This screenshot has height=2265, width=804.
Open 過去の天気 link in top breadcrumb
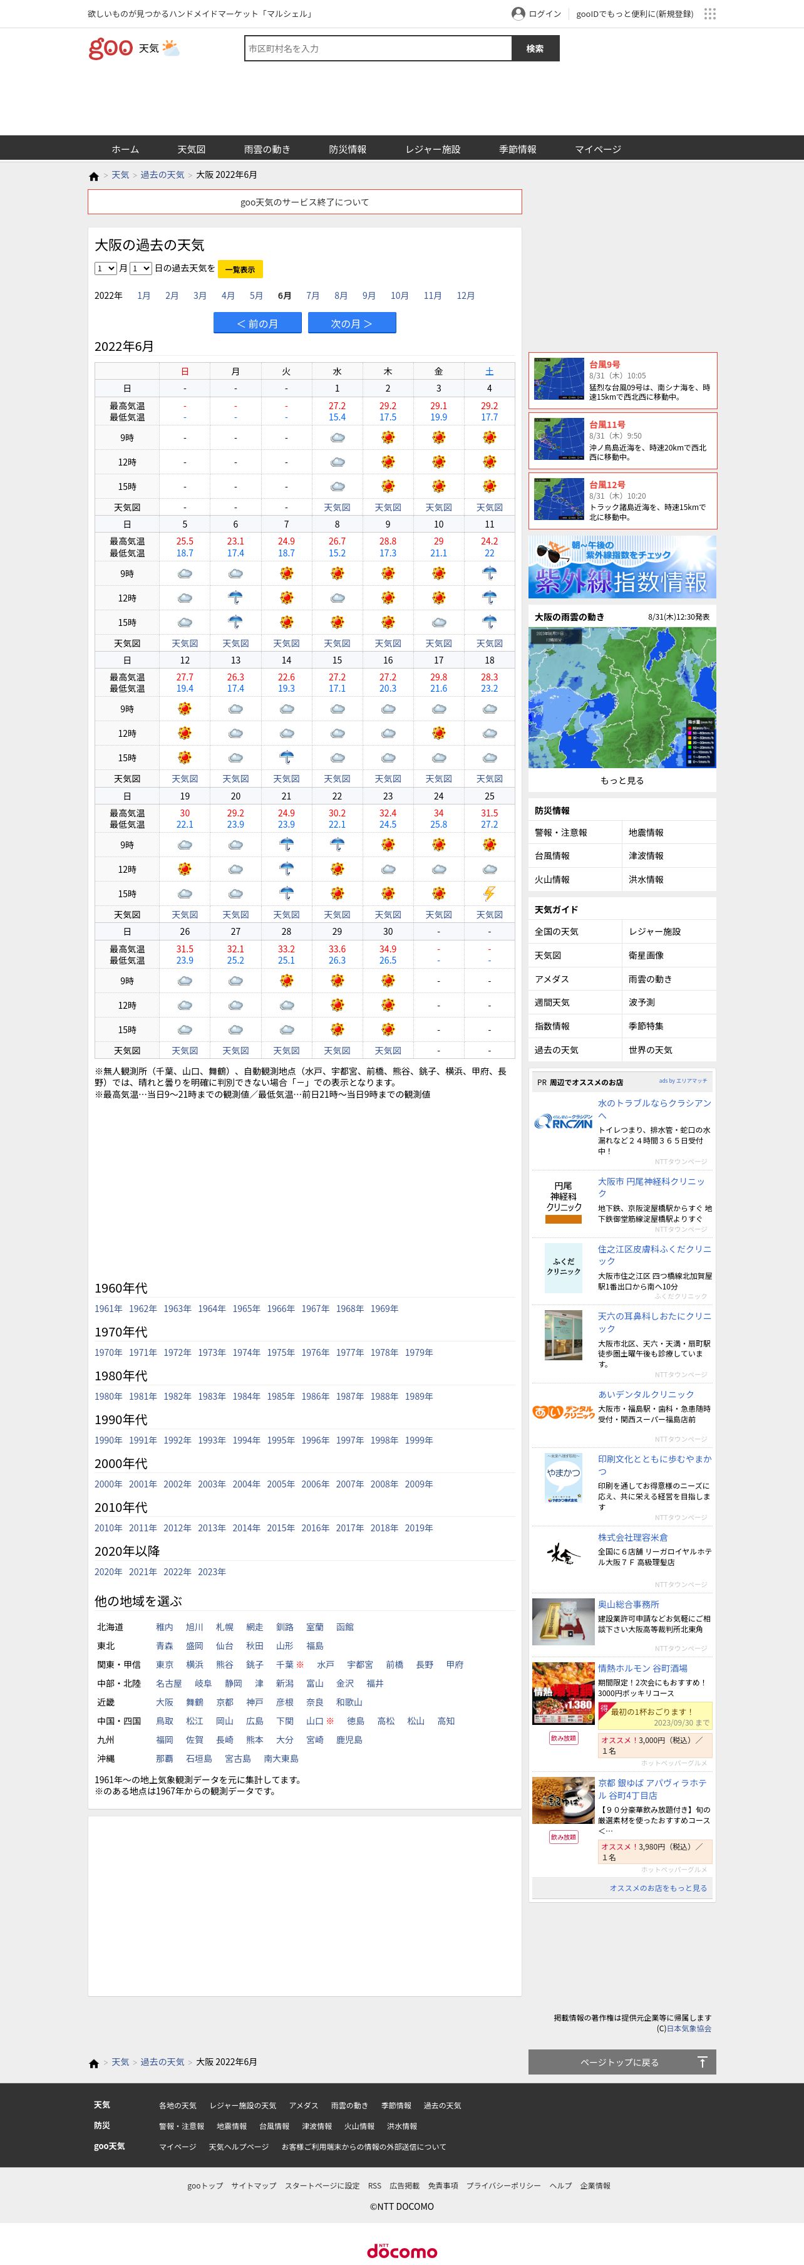(x=163, y=175)
